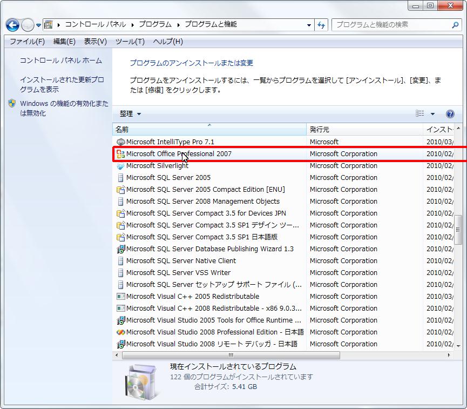Image resolution: width=467 pixels, height=409 pixels.
Task: Open help with the blue question mark icon
Action: [450, 114]
